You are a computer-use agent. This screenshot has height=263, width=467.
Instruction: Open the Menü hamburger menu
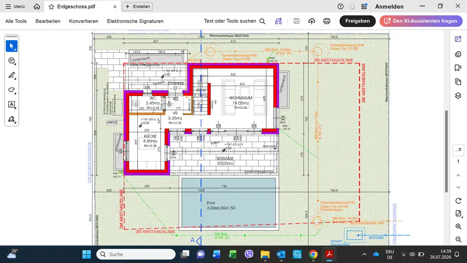(x=15, y=6)
